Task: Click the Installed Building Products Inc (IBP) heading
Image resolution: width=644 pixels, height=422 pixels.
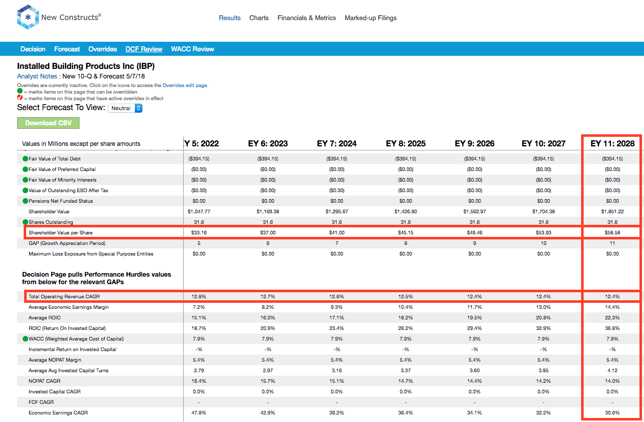Action: [86, 66]
